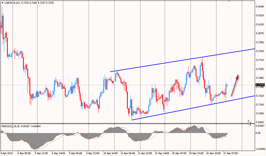Select the lower blue channel trendline
The image size is (266, 156).
pyautogui.click(x=193, y=108)
